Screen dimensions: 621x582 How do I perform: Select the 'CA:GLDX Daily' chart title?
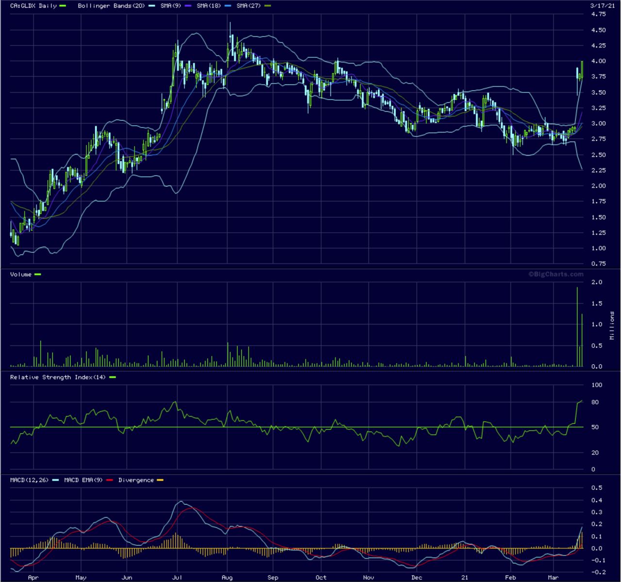pyautogui.click(x=33, y=6)
